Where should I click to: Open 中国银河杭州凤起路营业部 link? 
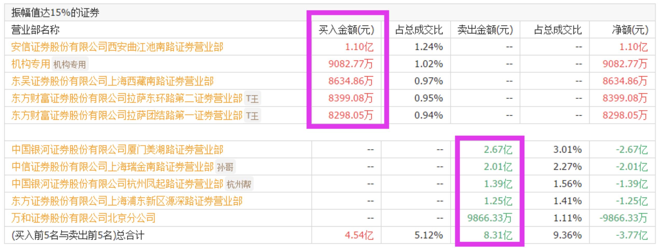(x=117, y=184)
